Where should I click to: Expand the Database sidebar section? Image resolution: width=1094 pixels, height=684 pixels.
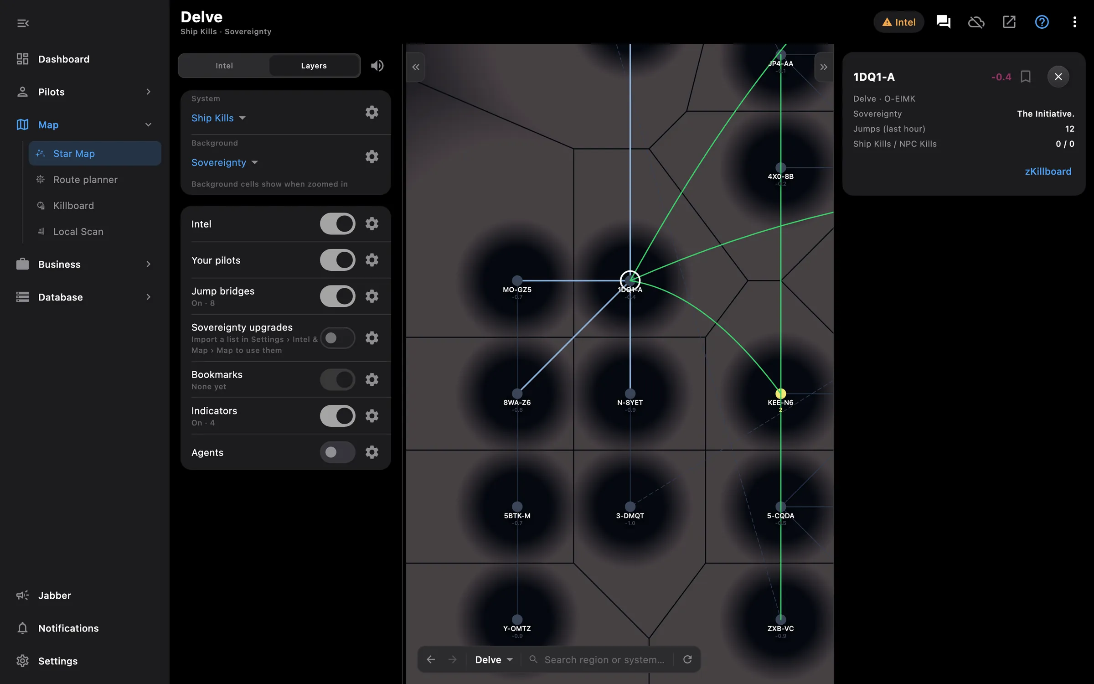pos(85,297)
